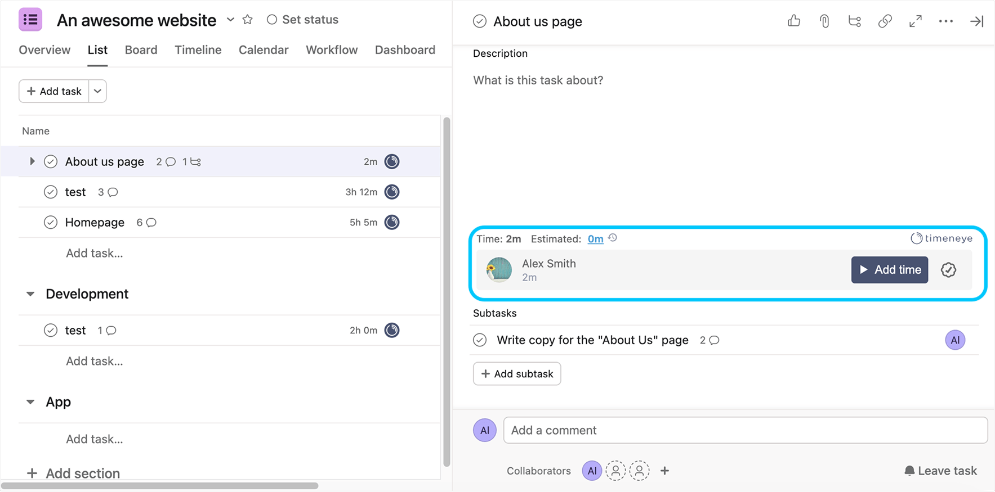Click Add task in App section

click(x=94, y=439)
